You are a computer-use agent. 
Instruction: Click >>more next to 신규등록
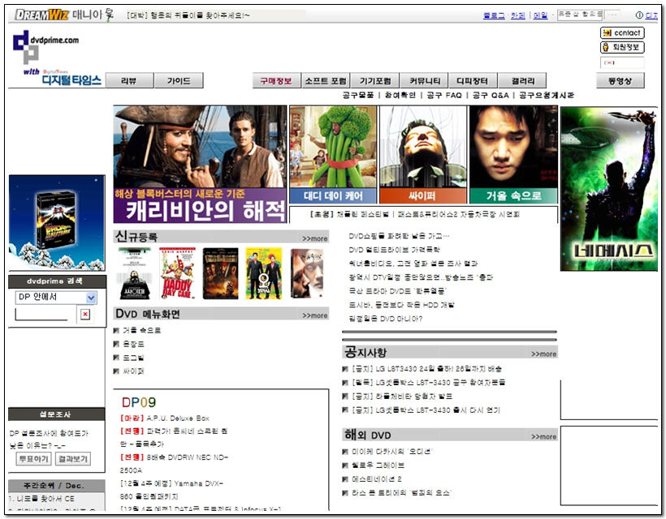point(315,238)
